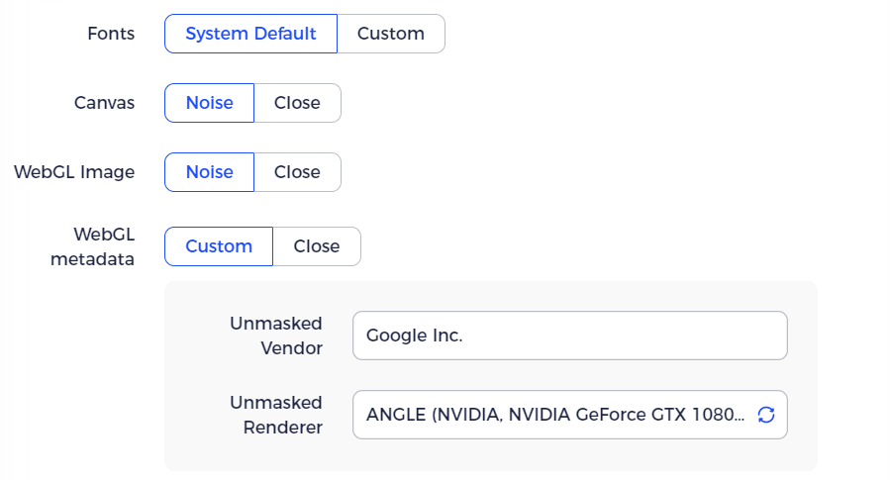Click the Unmasked Renderer label
Screen dimensions: 890x480
pyautogui.click(x=276, y=415)
